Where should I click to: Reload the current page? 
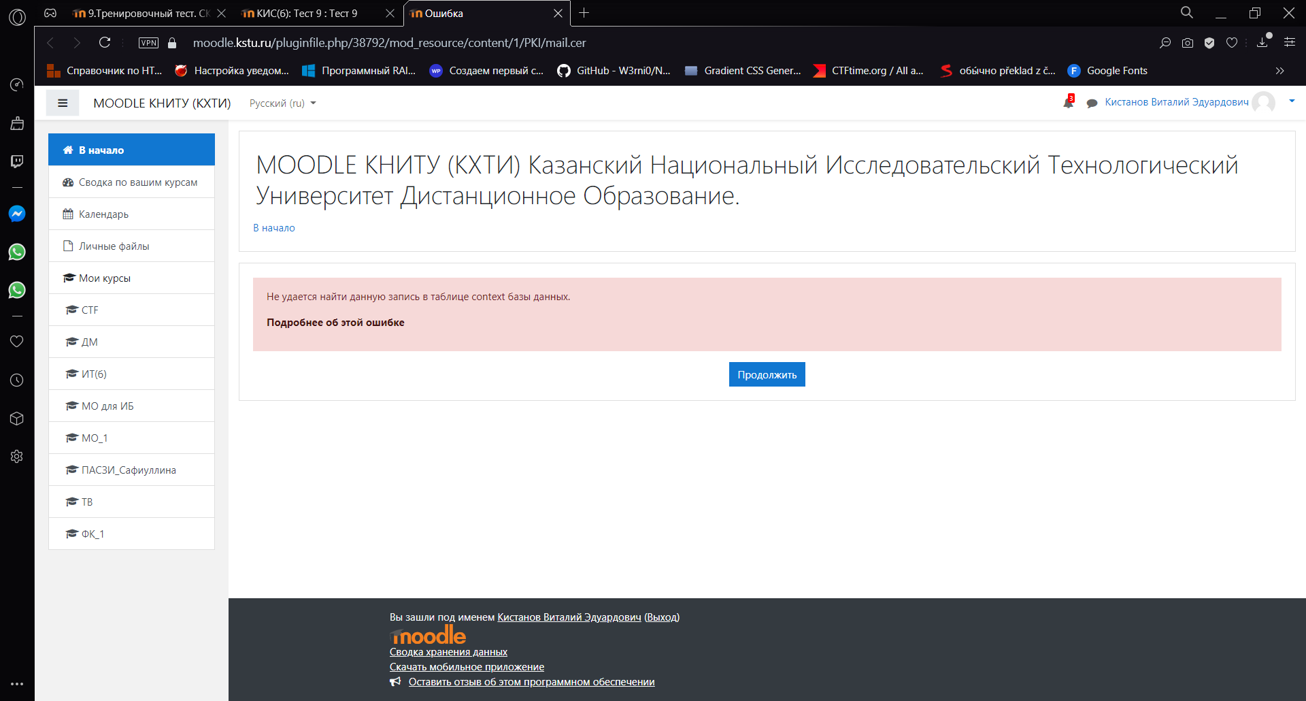pyautogui.click(x=105, y=42)
